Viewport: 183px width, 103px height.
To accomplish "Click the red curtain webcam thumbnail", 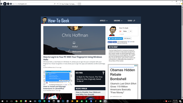I will (90, 98).
